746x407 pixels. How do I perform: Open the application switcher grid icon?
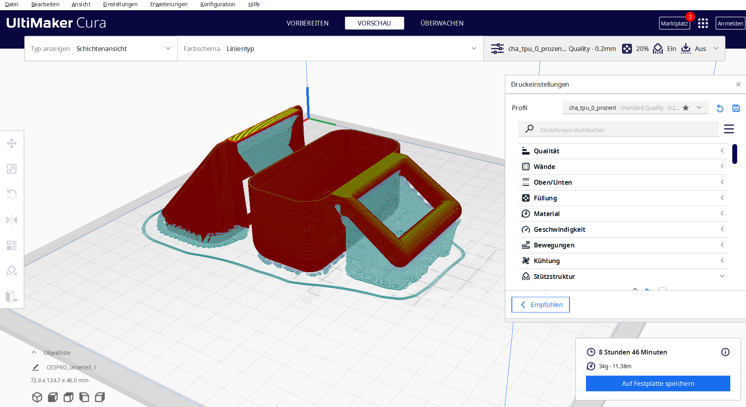click(x=703, y=23)
